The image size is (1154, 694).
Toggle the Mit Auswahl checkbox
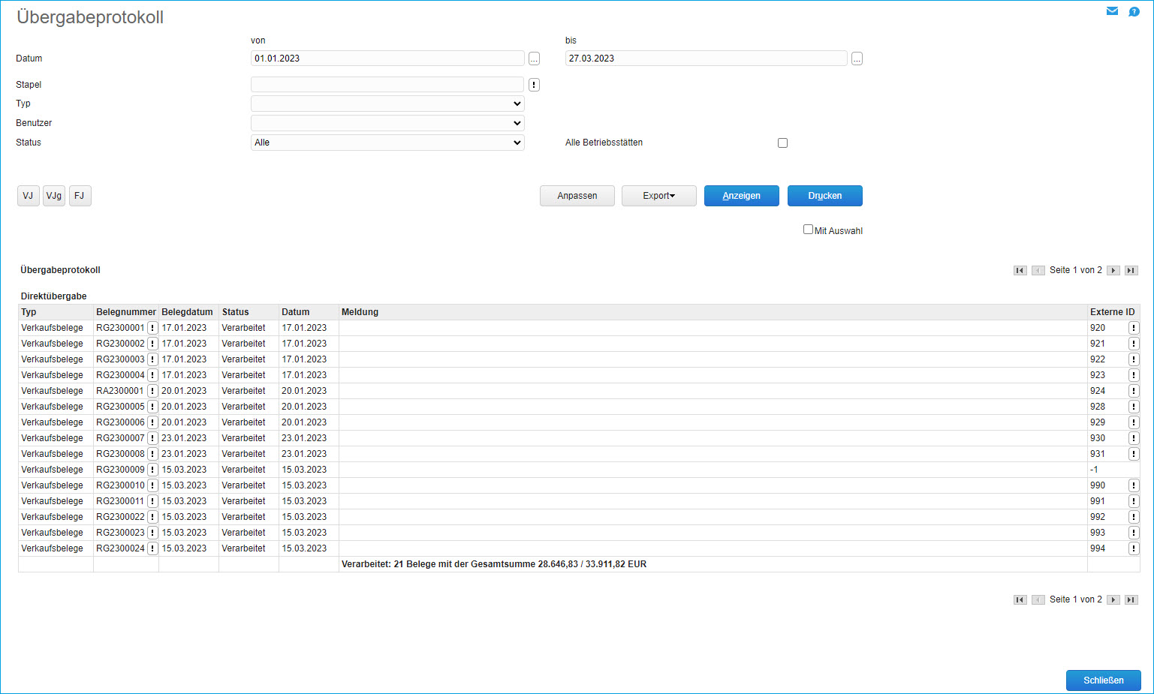pos(808,230)
